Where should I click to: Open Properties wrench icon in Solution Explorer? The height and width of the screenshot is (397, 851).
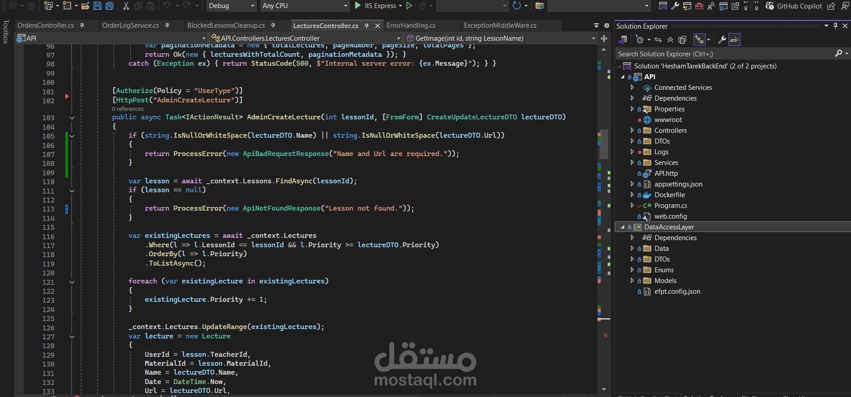pos(722,40)
